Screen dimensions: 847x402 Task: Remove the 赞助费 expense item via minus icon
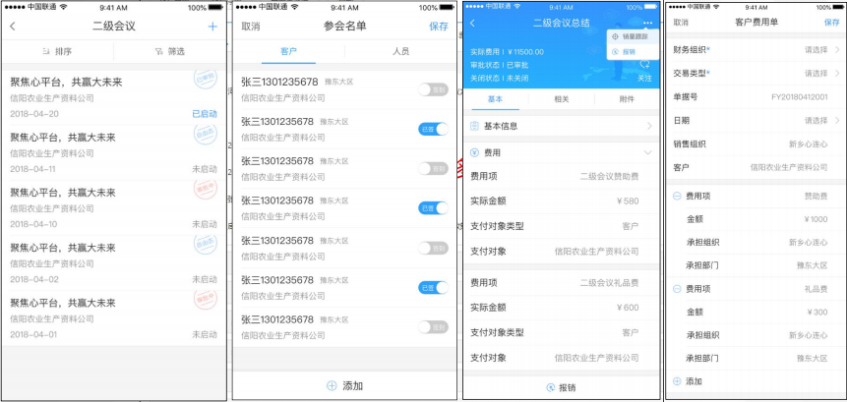[x=676, y=197]
